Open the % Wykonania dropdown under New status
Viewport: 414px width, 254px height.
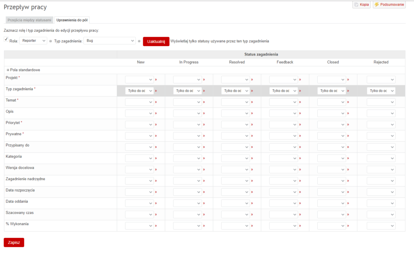coord(139,226)
